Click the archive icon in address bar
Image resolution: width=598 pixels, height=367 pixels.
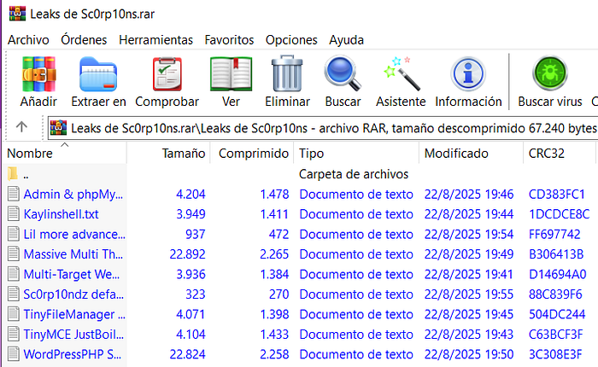point(58,128)
